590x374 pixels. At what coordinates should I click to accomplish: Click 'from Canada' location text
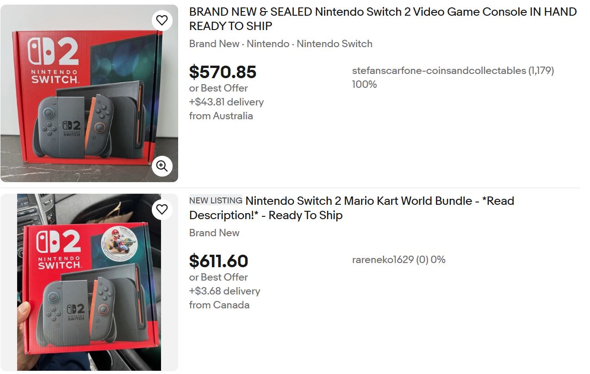(219, 305)
